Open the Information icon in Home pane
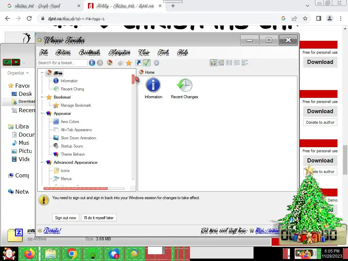The image size is (348, 261). click(153, 88)
